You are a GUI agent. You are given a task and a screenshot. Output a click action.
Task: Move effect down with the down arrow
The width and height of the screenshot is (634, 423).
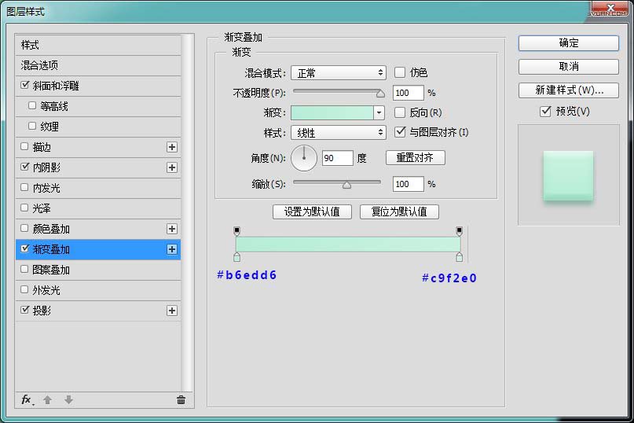pos(68,400)
